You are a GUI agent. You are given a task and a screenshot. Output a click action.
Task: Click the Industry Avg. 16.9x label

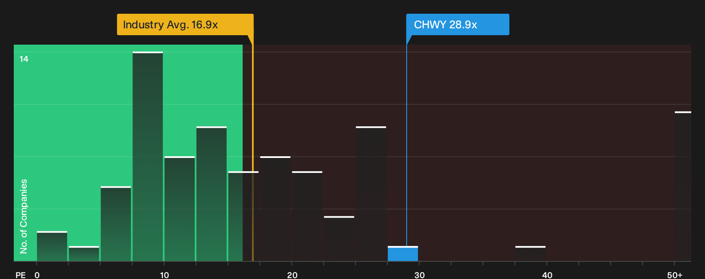coord(185,24)
